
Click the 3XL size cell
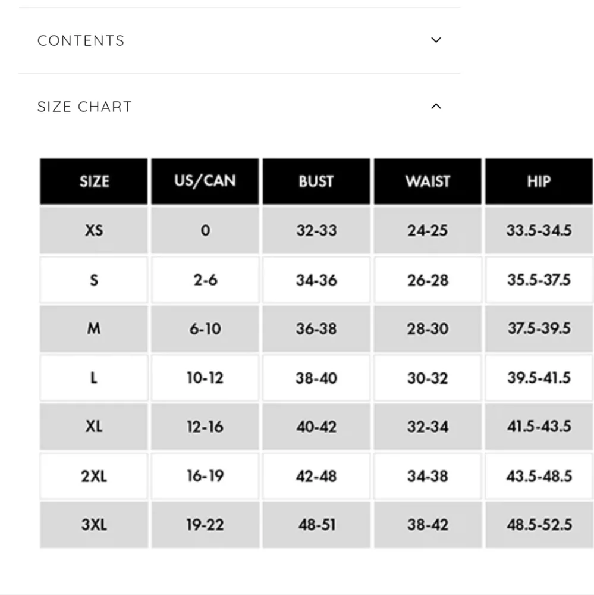click(x=94, y=525)
